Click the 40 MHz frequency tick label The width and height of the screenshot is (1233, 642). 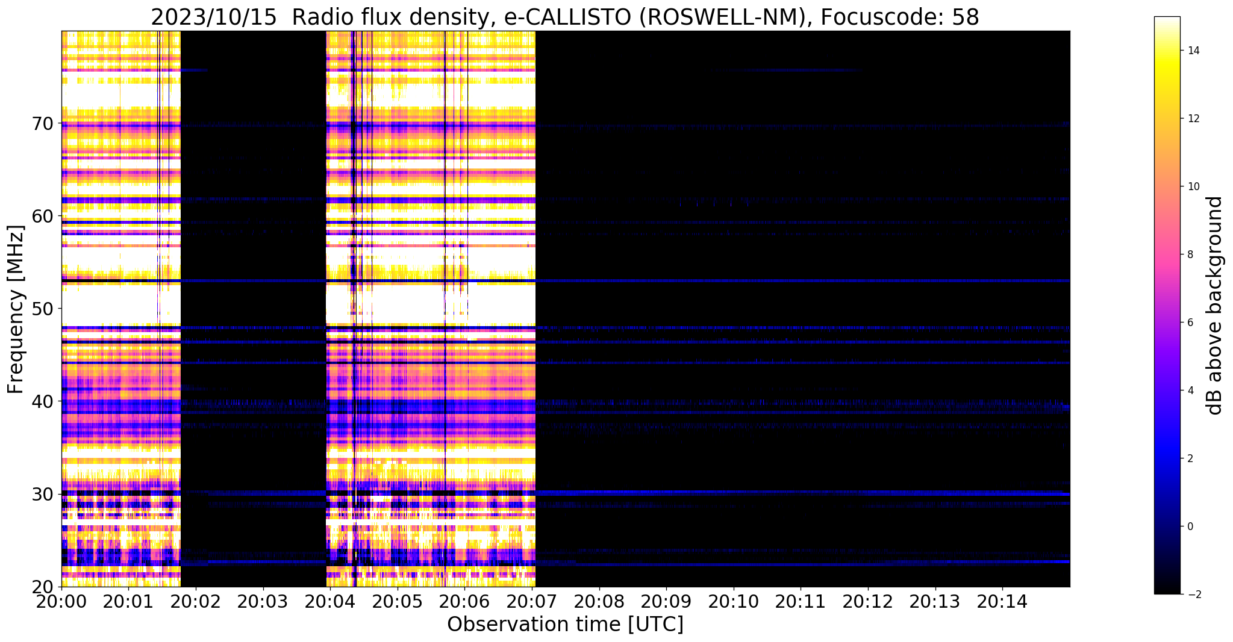[x=43, y=401]
